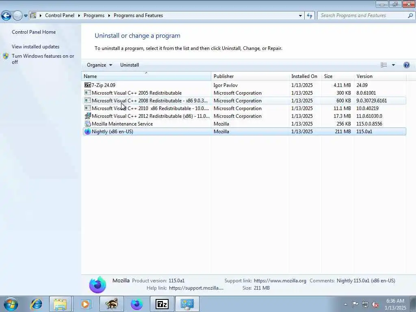Sort by the Size column header

click(338, 76)
